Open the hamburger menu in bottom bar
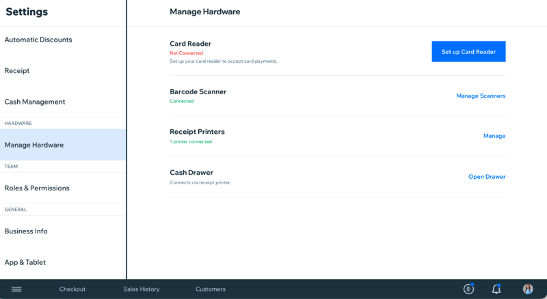 tap(16, 289)
